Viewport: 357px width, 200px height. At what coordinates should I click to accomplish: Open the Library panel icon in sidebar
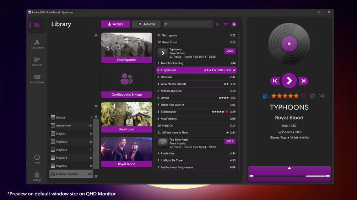tap(37, 25)
